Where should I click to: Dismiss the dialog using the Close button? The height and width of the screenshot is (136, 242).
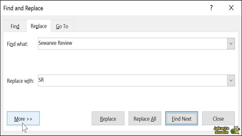(218, 119)
